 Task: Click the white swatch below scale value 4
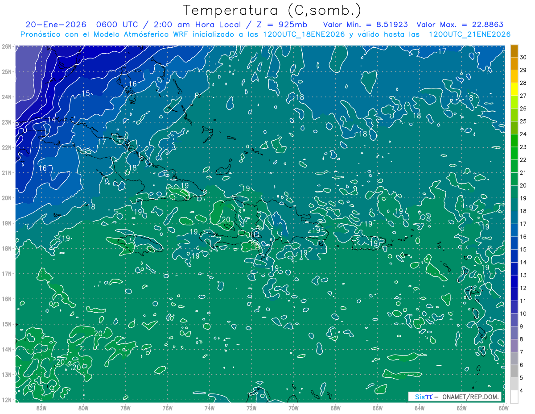[x=514, y=397]
